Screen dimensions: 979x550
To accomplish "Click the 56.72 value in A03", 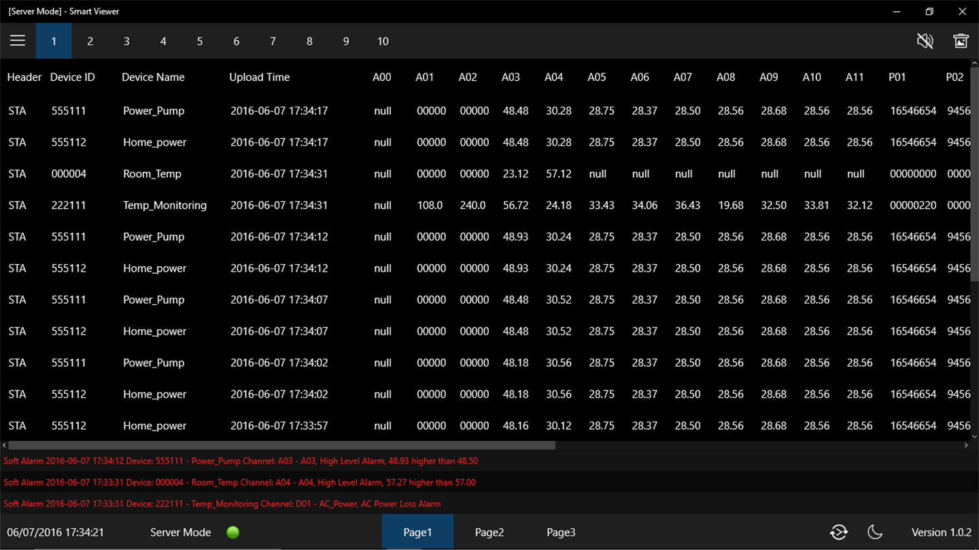I will [515, 205].
